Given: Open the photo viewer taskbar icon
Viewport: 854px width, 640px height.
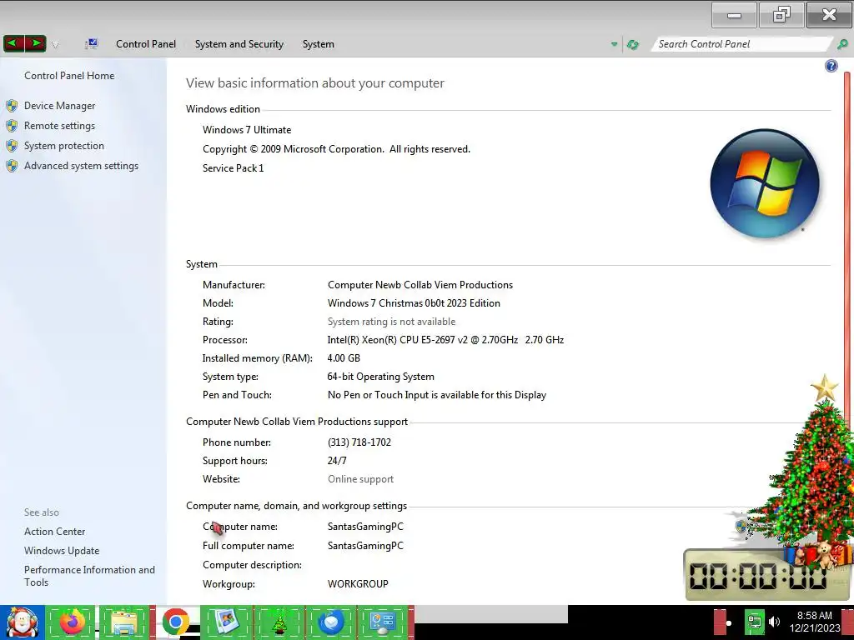Looking at the screenshot, I should [x=227, y=622].
